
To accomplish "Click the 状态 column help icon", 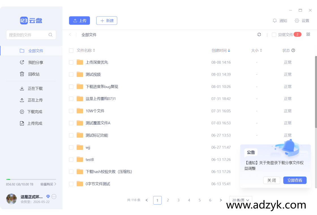I will tap(293, 50).
